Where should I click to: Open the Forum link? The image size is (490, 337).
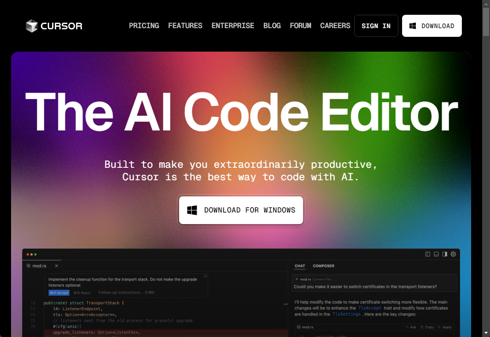pyautogui.click(x=301, y=26)
